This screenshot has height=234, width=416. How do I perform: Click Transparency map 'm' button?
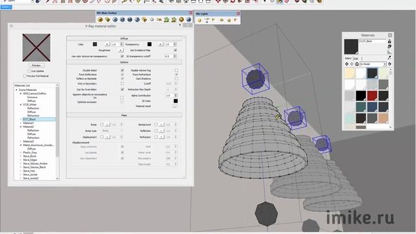click(161, 44)
